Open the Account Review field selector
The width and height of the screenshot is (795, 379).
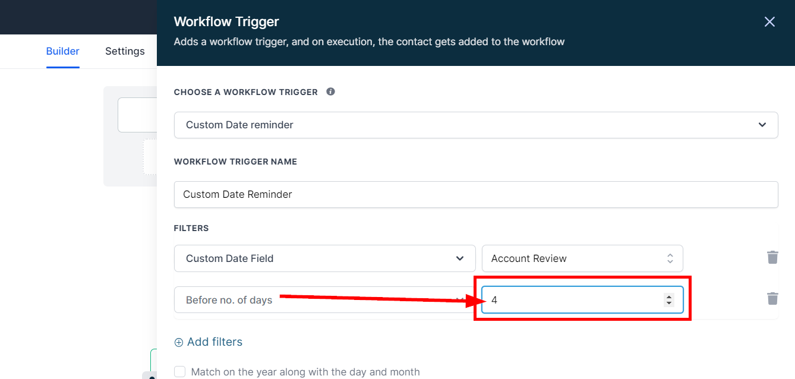click(582, 258)
